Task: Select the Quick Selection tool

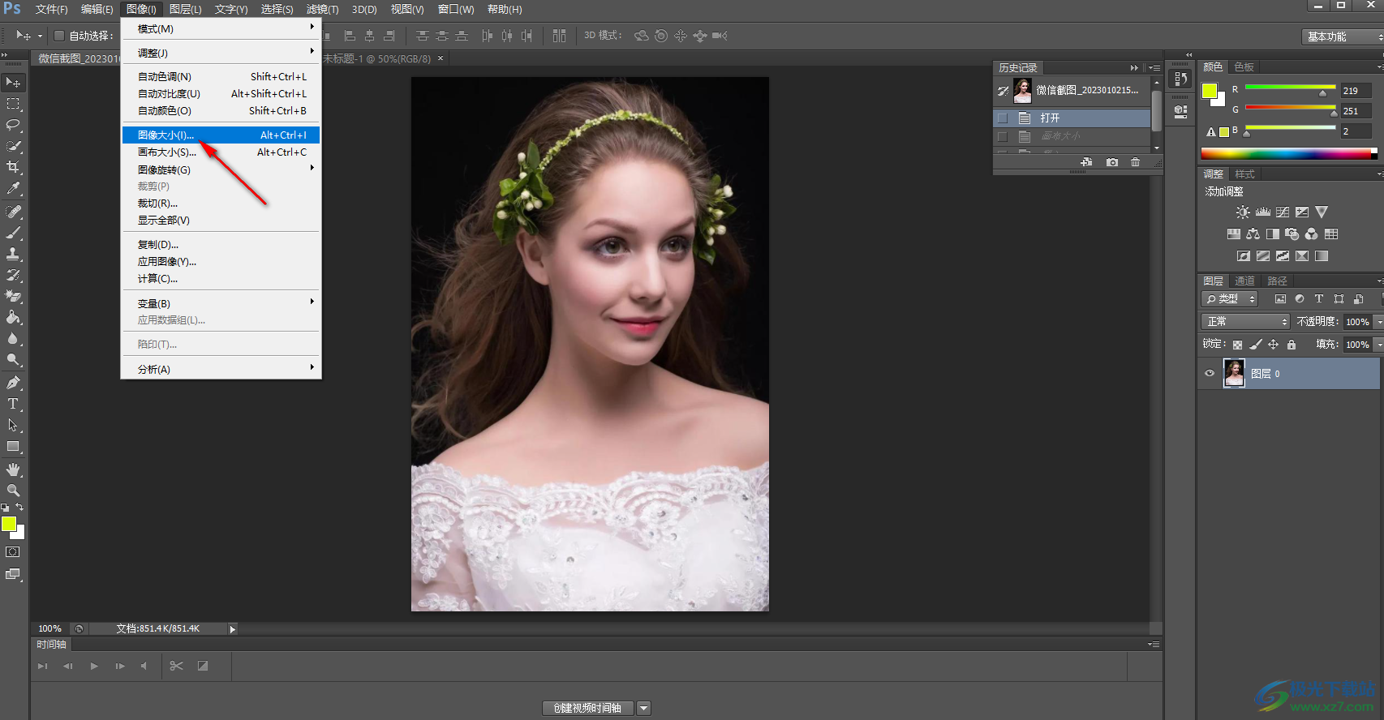Action: coord(14,146)
